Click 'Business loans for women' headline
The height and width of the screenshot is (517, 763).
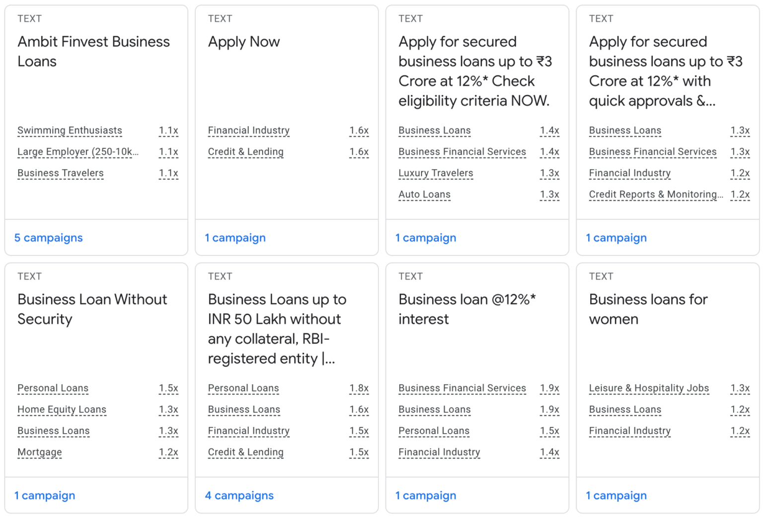[x=648, y=309]
